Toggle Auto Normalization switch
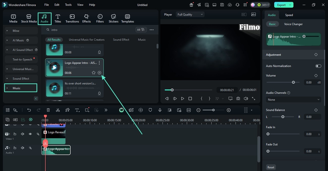Screen dimensions: 328x171 (318, 66)
